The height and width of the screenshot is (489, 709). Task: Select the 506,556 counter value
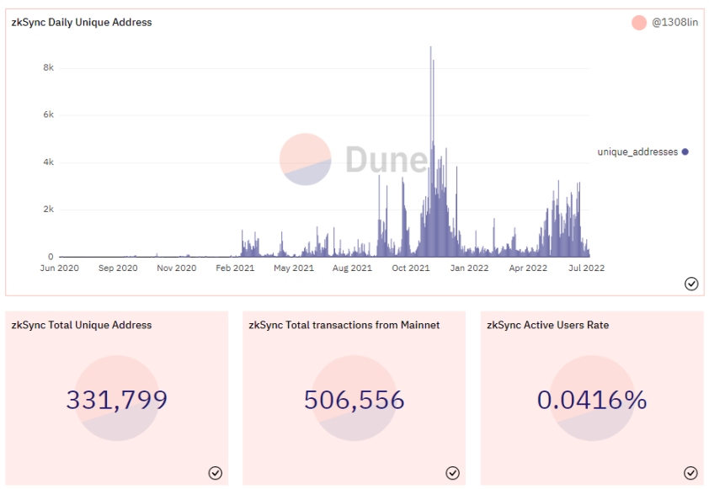click(x=354, y=400)
